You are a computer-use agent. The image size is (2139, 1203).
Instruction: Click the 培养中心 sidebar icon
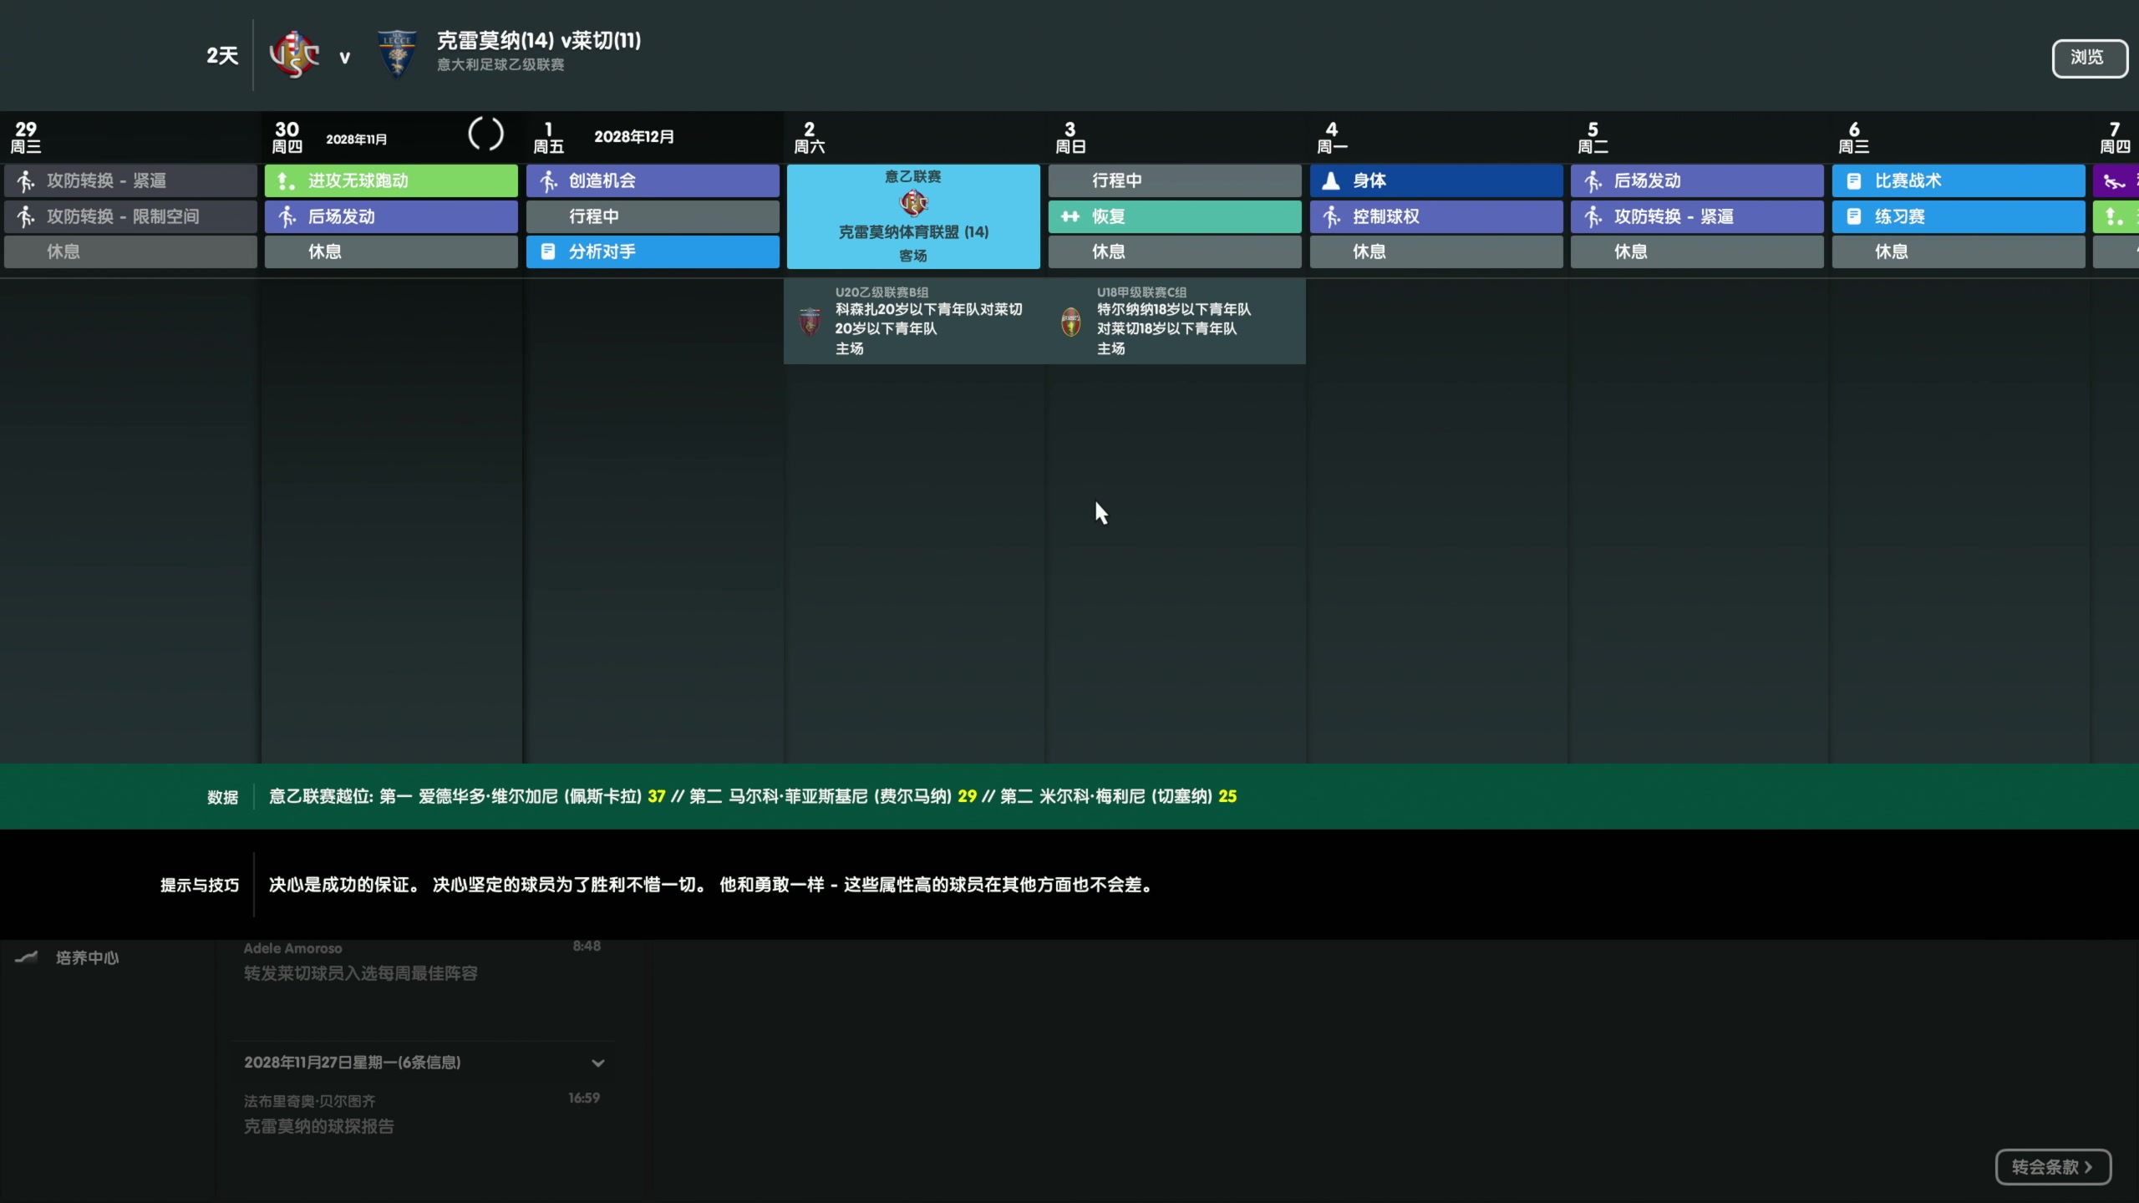(27, 957)
